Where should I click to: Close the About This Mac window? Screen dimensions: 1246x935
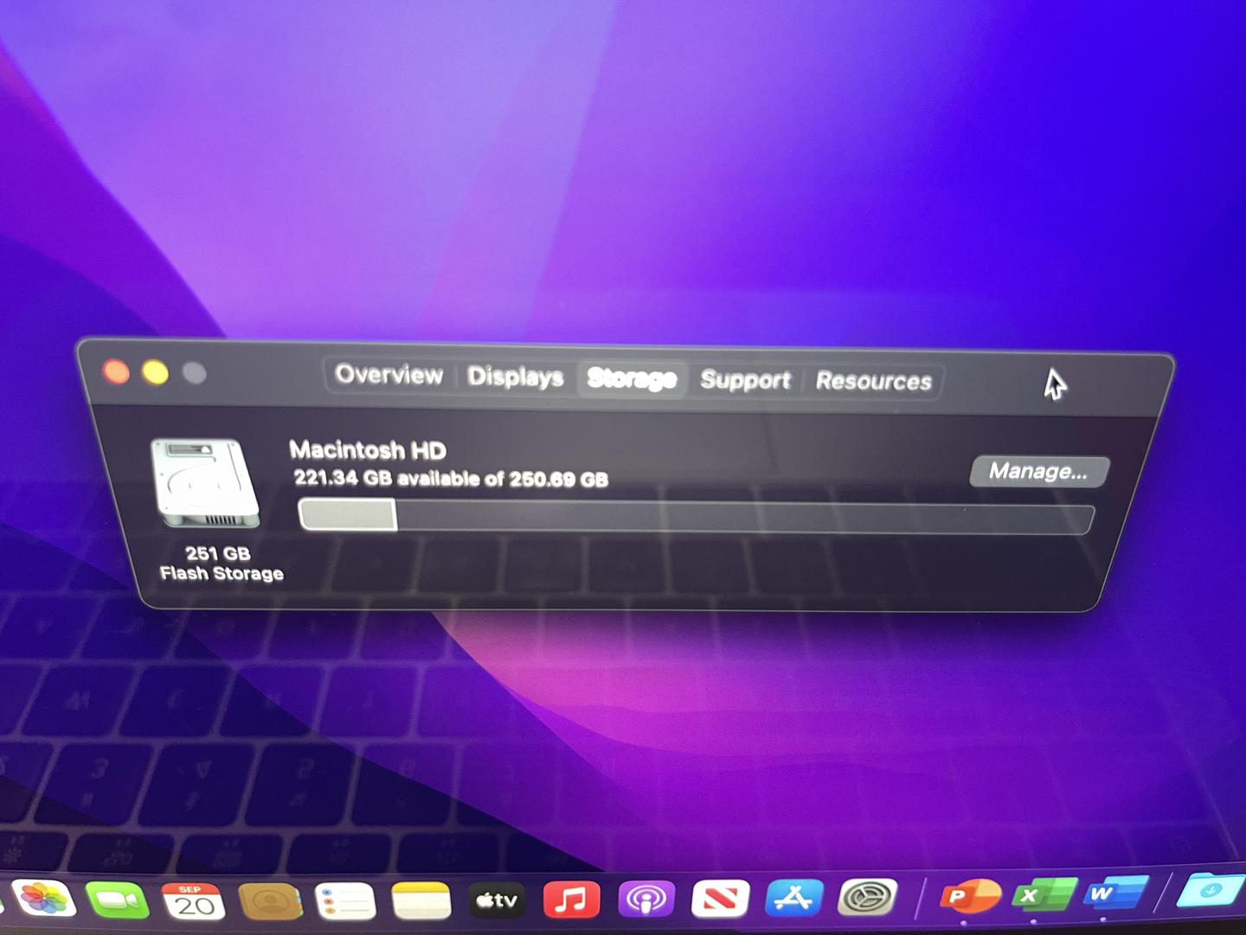coord(116,372)
